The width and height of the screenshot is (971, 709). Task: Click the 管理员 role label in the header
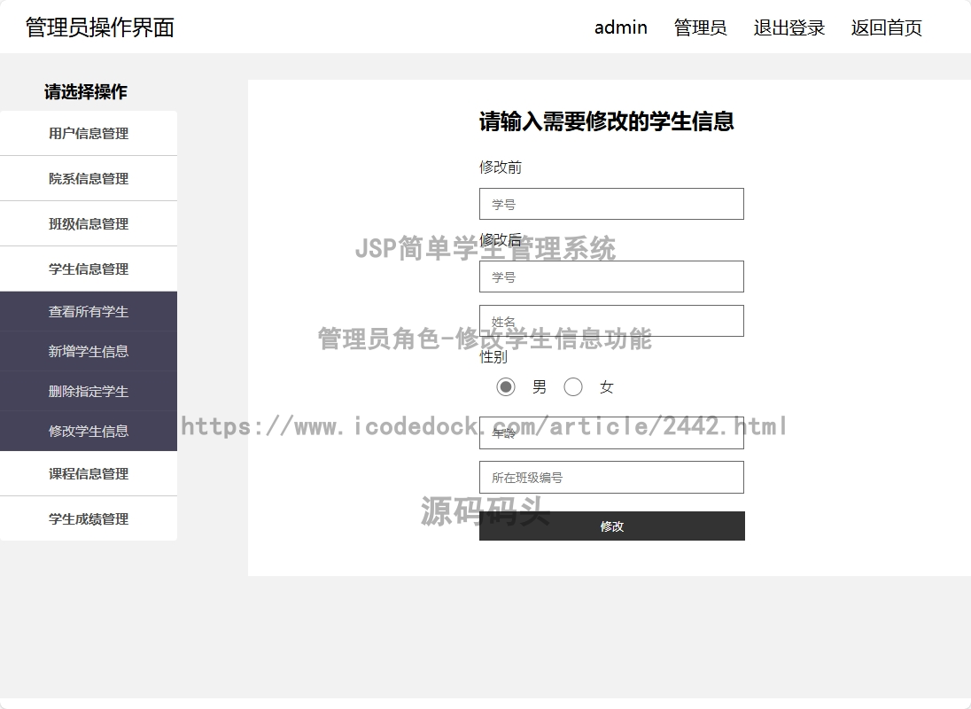coord(701,27)
